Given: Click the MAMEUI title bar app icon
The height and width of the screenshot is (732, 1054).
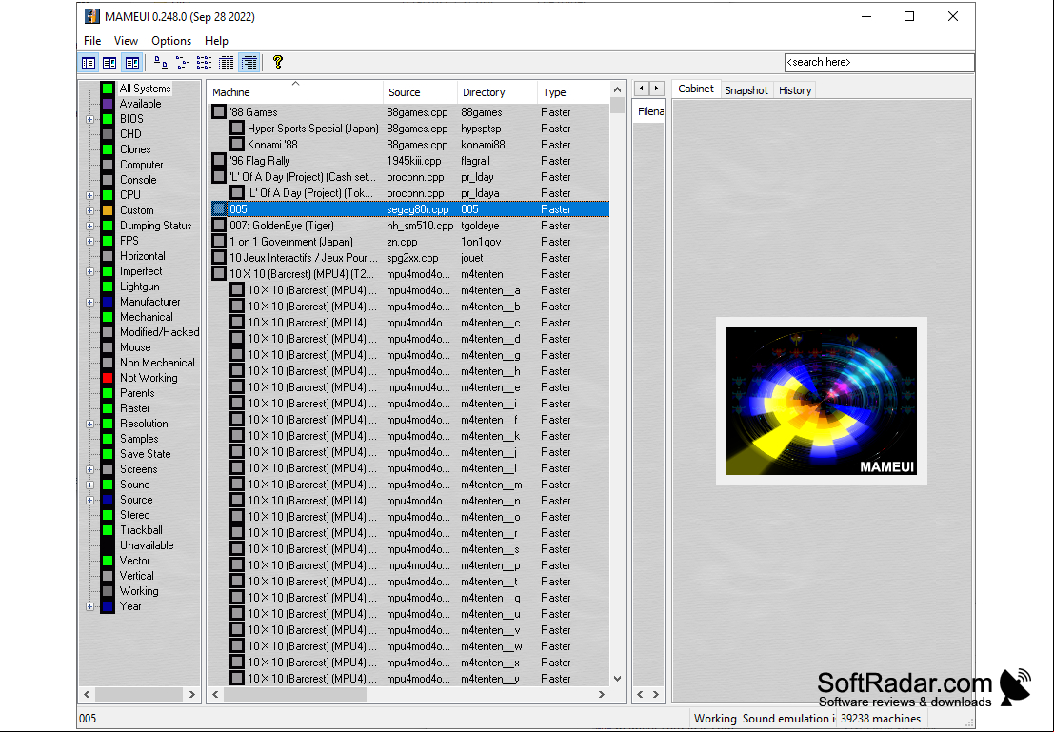Looking at the screenshot, I should (92, 16).
